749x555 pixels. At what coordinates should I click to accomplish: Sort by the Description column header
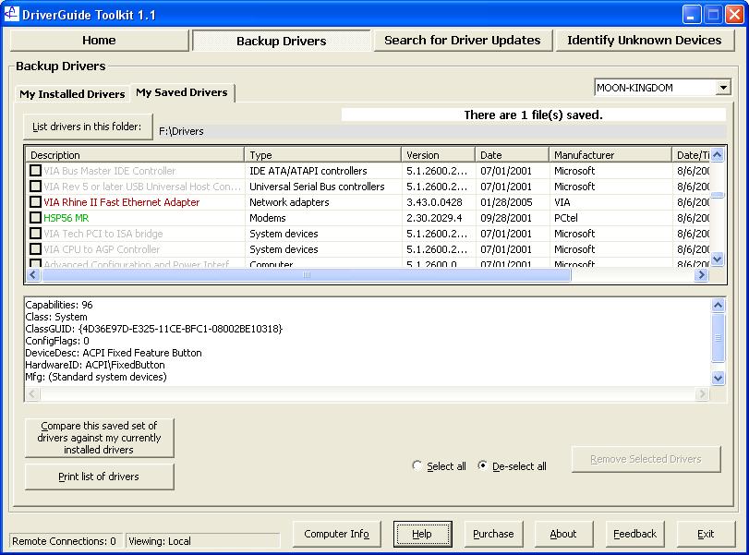click(x=135, y=155)
